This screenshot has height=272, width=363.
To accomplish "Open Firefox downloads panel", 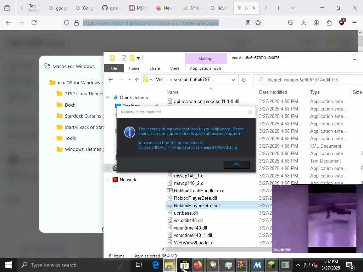I will [303, 23].
